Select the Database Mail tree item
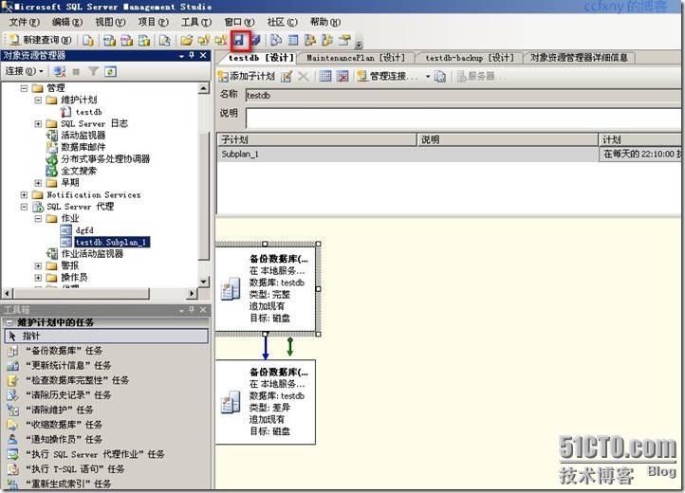 click(83, 147)
